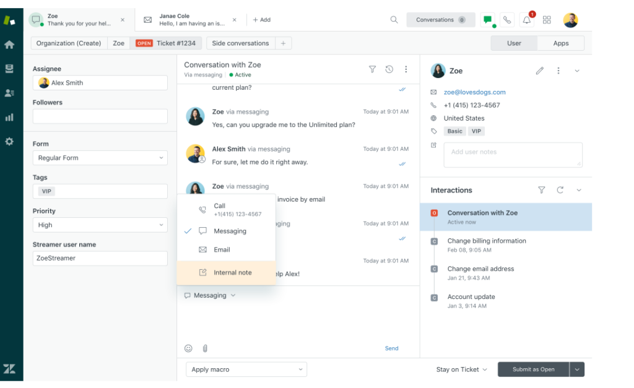
Task: Open the Views panel in the left sidebar
Action: coord(9,68)
